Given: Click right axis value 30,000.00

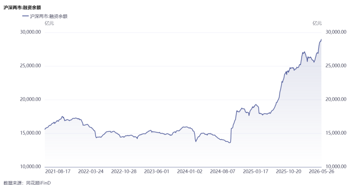Looking at the screenshot, I should (336, 32).
